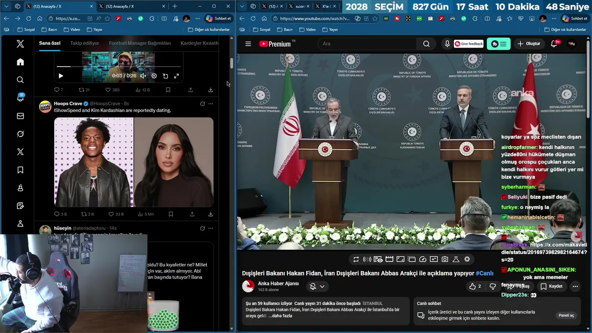
Task: Click Kaydet to save the video
Action: click(551, 286)
